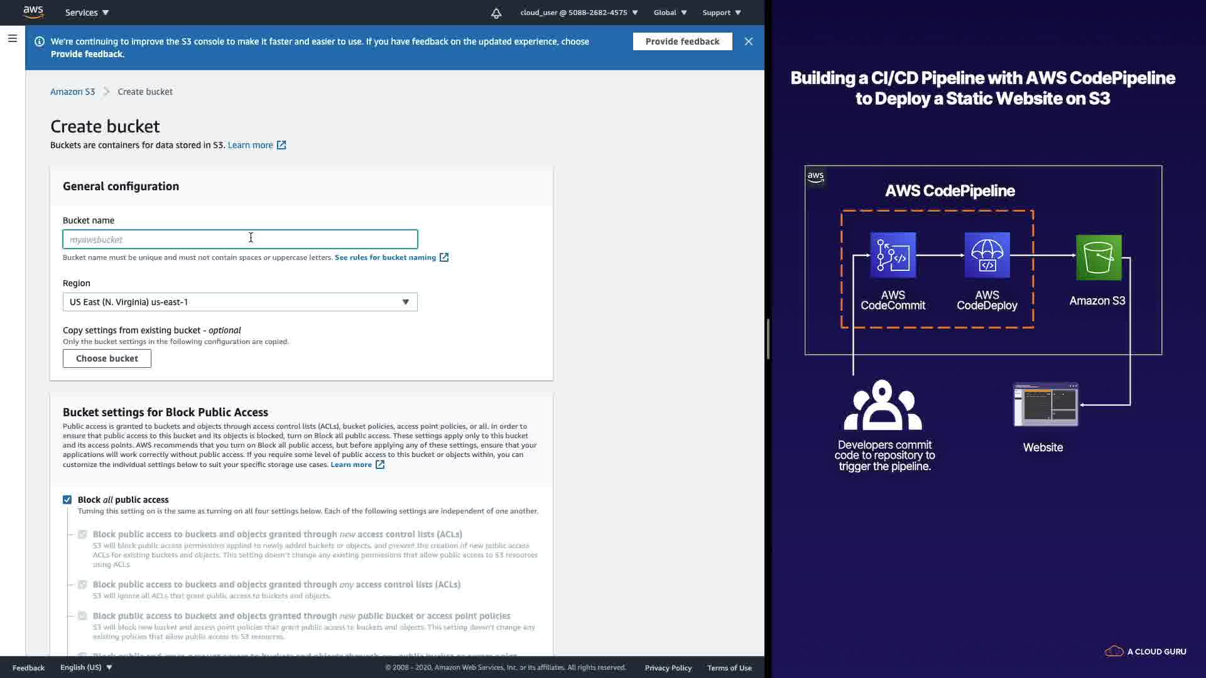The image size is (1206, 678).
Task: Uncheck Block all public access
Action: coord(67,500)
